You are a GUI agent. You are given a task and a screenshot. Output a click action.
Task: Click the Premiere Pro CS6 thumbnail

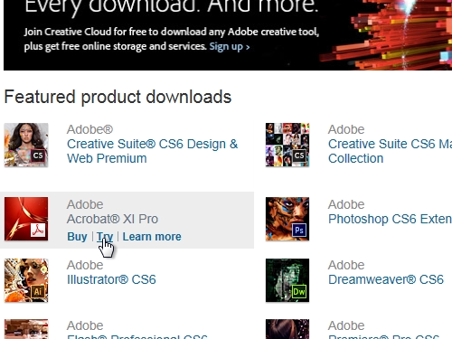(x=287, y=329)
